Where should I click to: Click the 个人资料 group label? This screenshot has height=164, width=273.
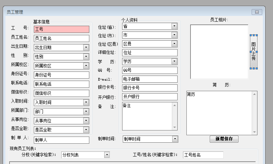[x=129, y=20]
